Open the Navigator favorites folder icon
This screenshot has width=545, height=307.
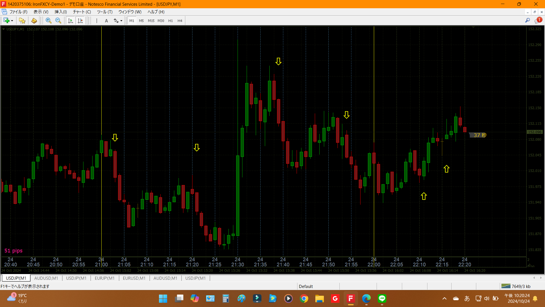(x=22, y=20)
